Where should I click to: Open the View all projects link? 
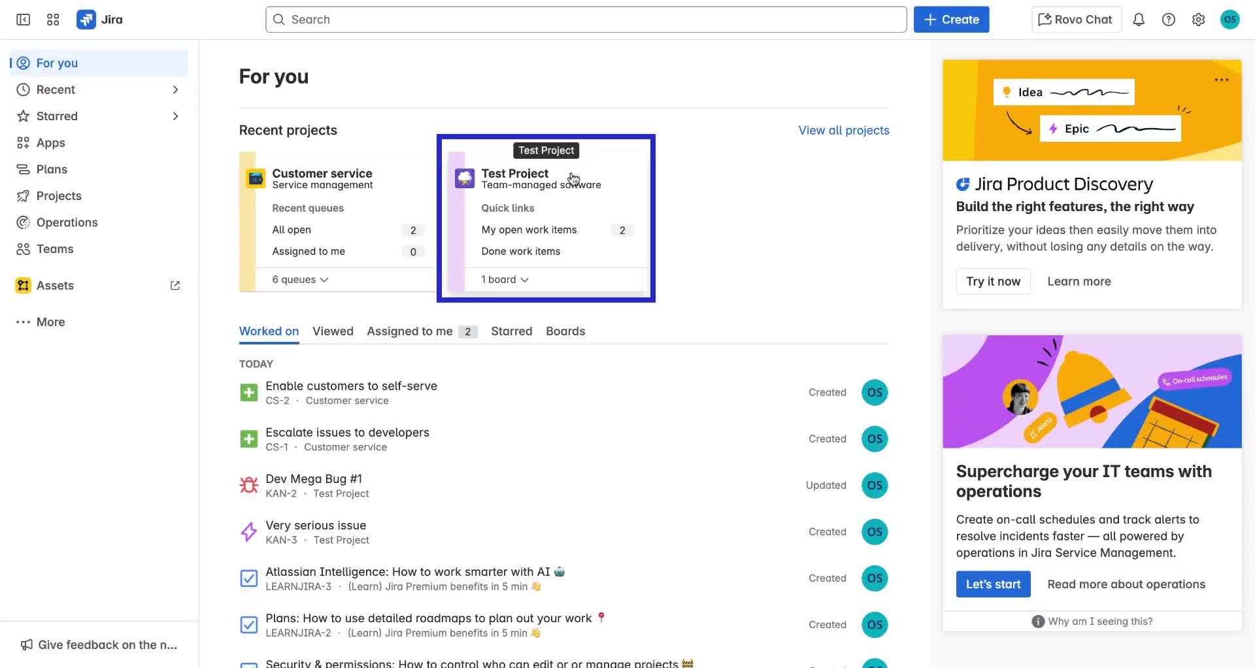pos(843,130)
